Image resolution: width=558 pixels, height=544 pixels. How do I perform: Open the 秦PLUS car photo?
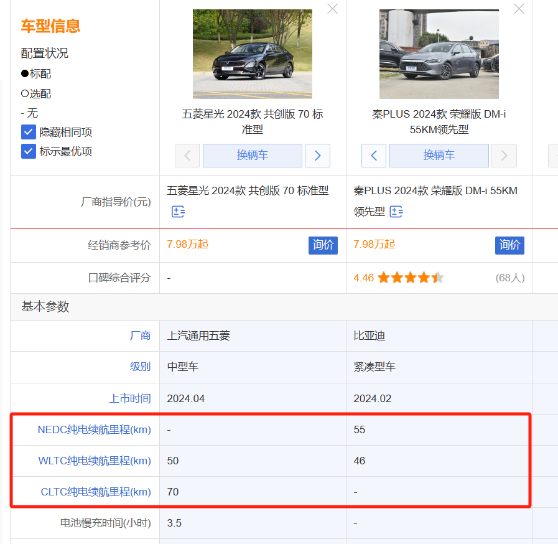pos(439,54)
